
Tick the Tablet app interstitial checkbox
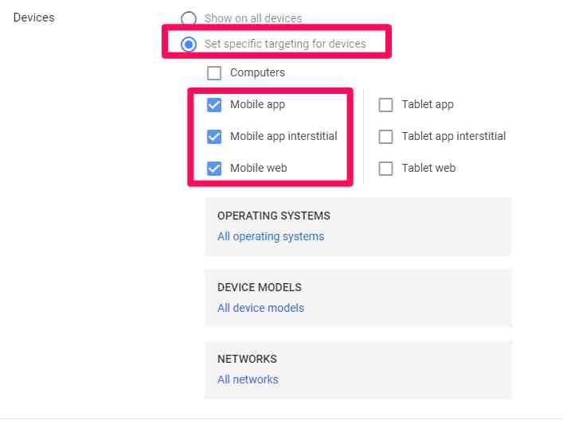(x=385, y=137)
